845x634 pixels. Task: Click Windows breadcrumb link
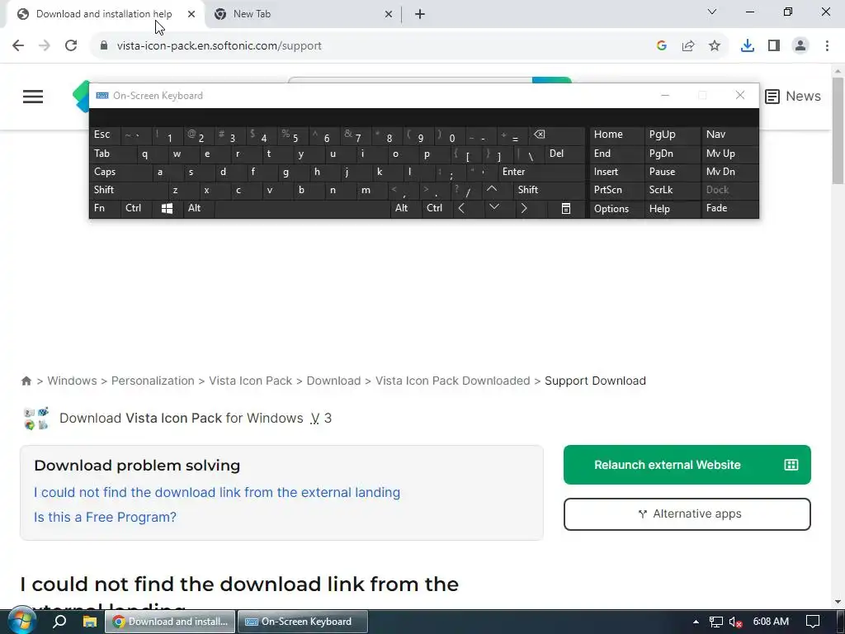click(x=73, y=381)
